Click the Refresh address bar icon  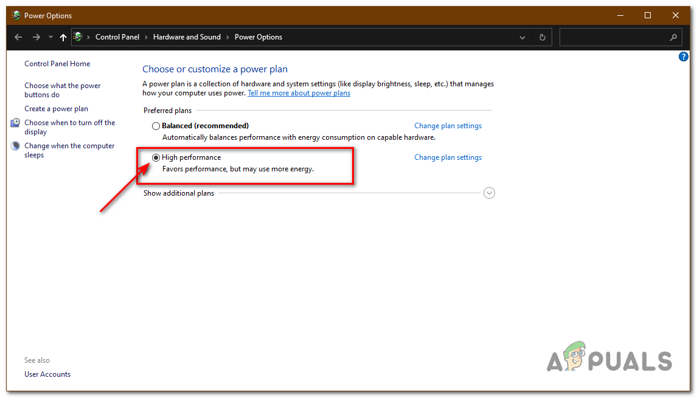pos(543,37)
